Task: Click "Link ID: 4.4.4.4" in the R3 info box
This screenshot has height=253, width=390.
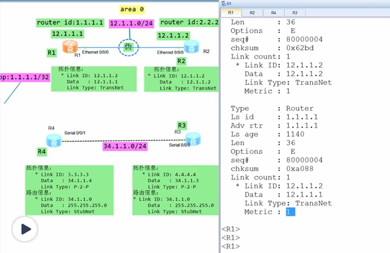Action: click(172, 175)
